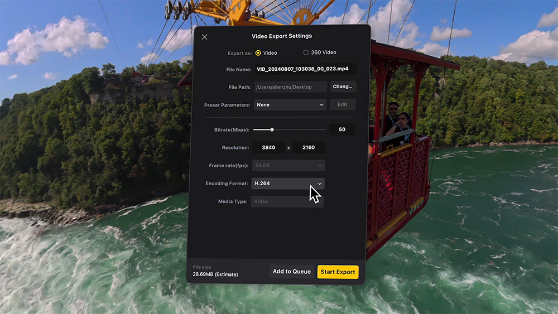Select the Video export radio button
Screen dimensions: 558x314
click(258, 53)
